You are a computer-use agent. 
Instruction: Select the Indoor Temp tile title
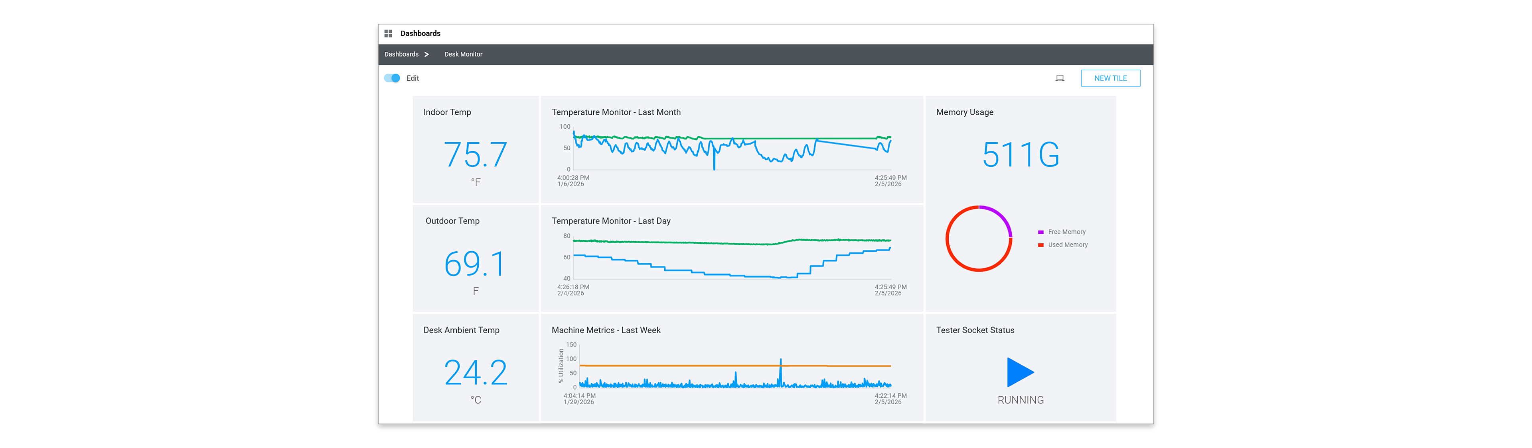click(x=447, y=112)
